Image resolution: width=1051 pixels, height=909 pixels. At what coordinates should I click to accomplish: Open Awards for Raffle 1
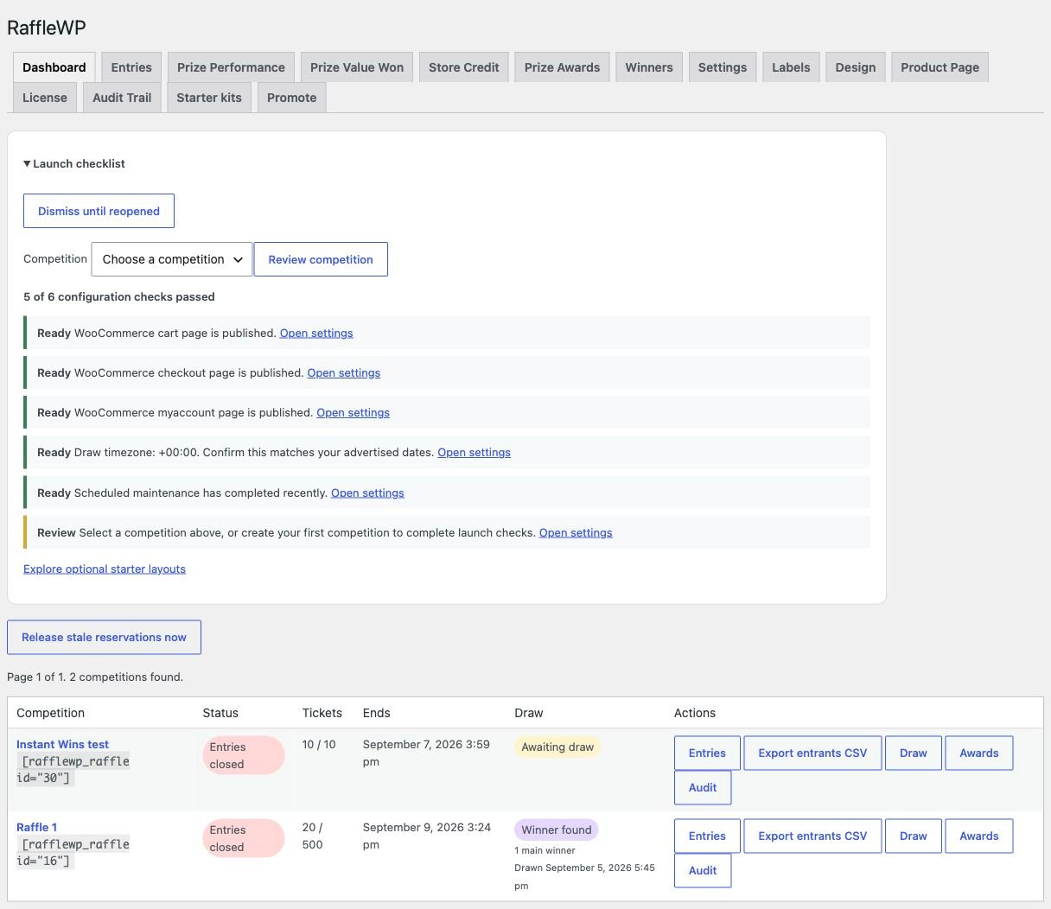[978, 836]
